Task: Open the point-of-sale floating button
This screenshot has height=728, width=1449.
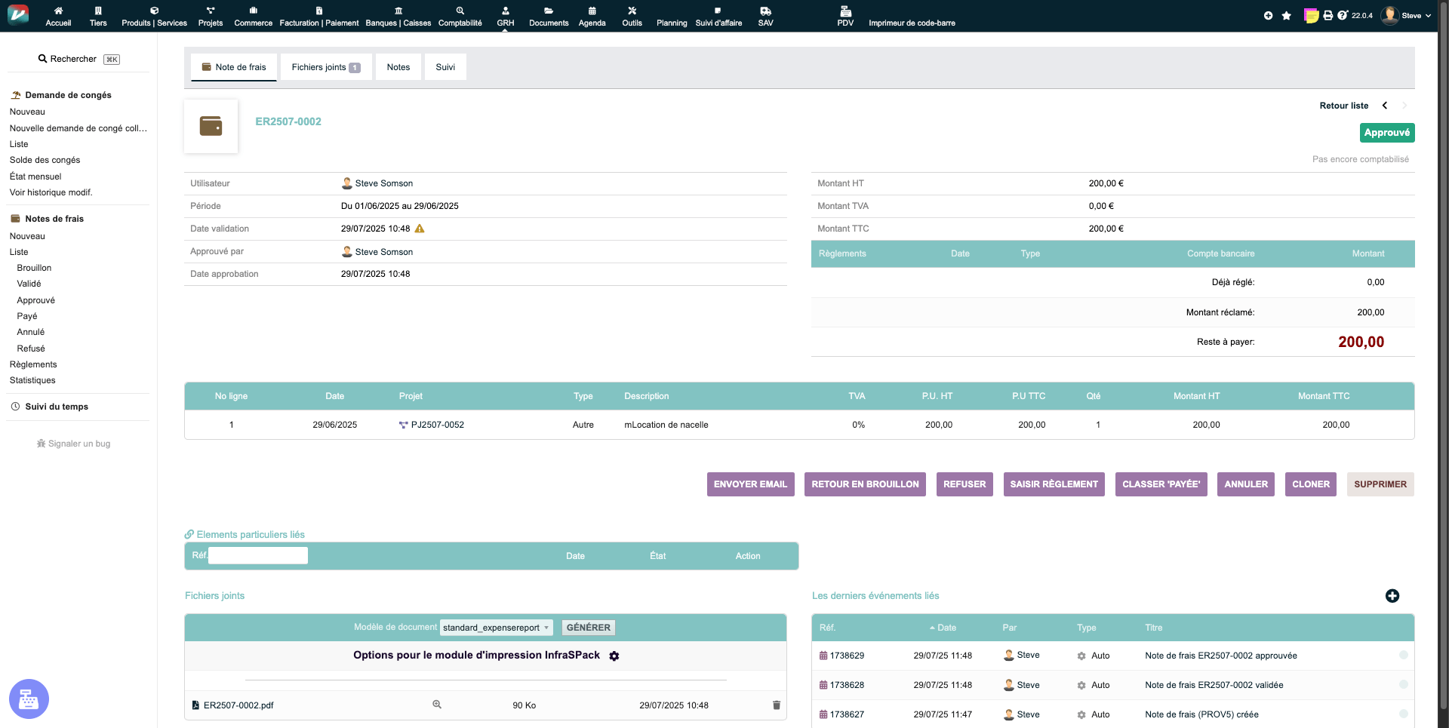Action: [29, 699]
